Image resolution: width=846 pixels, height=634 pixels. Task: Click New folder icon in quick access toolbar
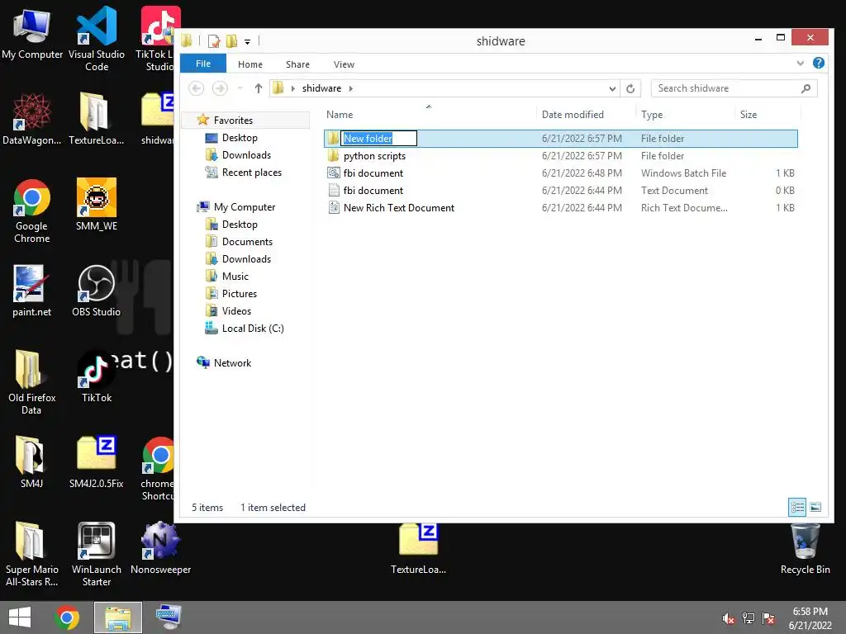(231, 41)
